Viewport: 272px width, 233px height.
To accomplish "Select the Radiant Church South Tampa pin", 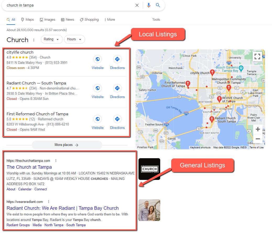I will click(x=212, y=119).
